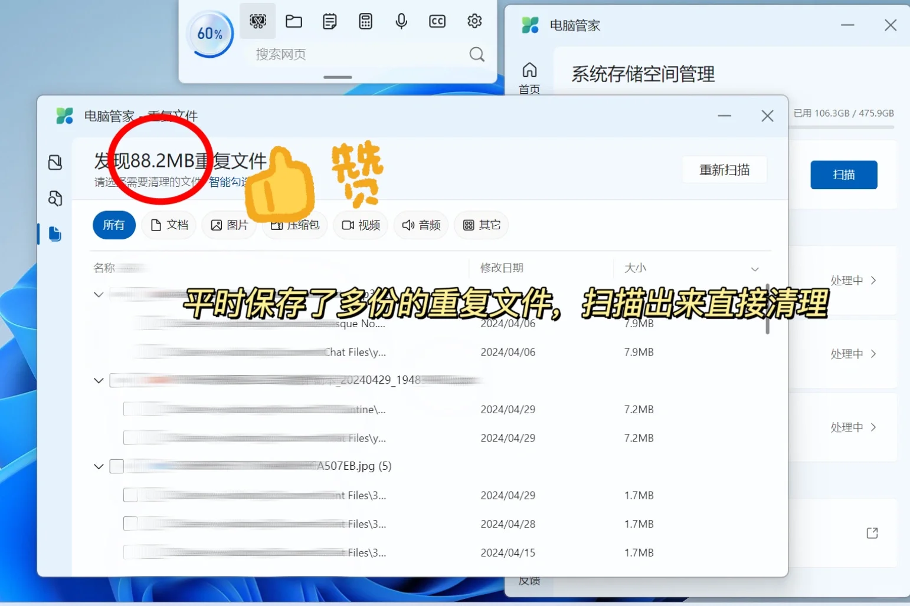
Task: Check the A507EB.jpg group checkbox
Action: pyautogui.click(x=116, y=466)
